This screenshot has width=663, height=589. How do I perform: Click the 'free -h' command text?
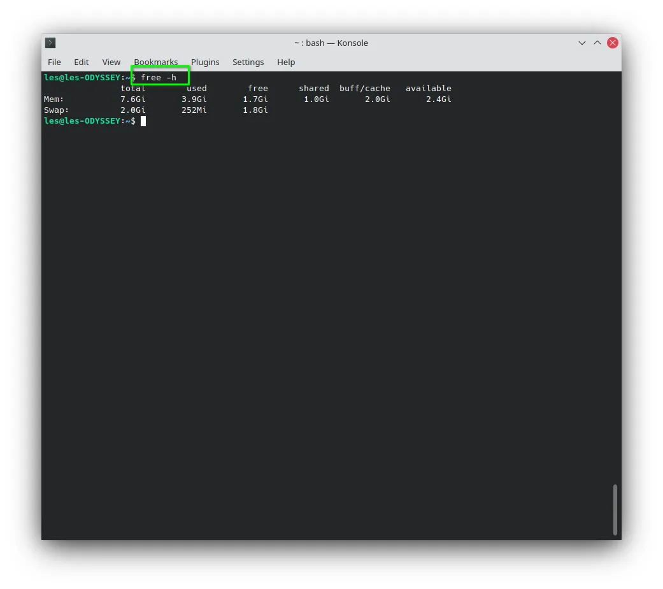(x=159, y=77)
